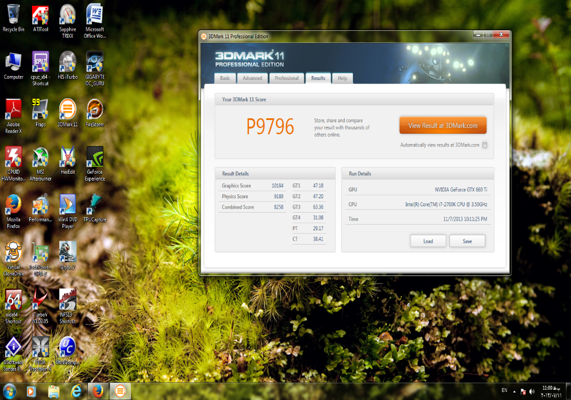Launch ATITool from the desktop
This screenshot has width=571, height=400.
[x=41, y=18]
